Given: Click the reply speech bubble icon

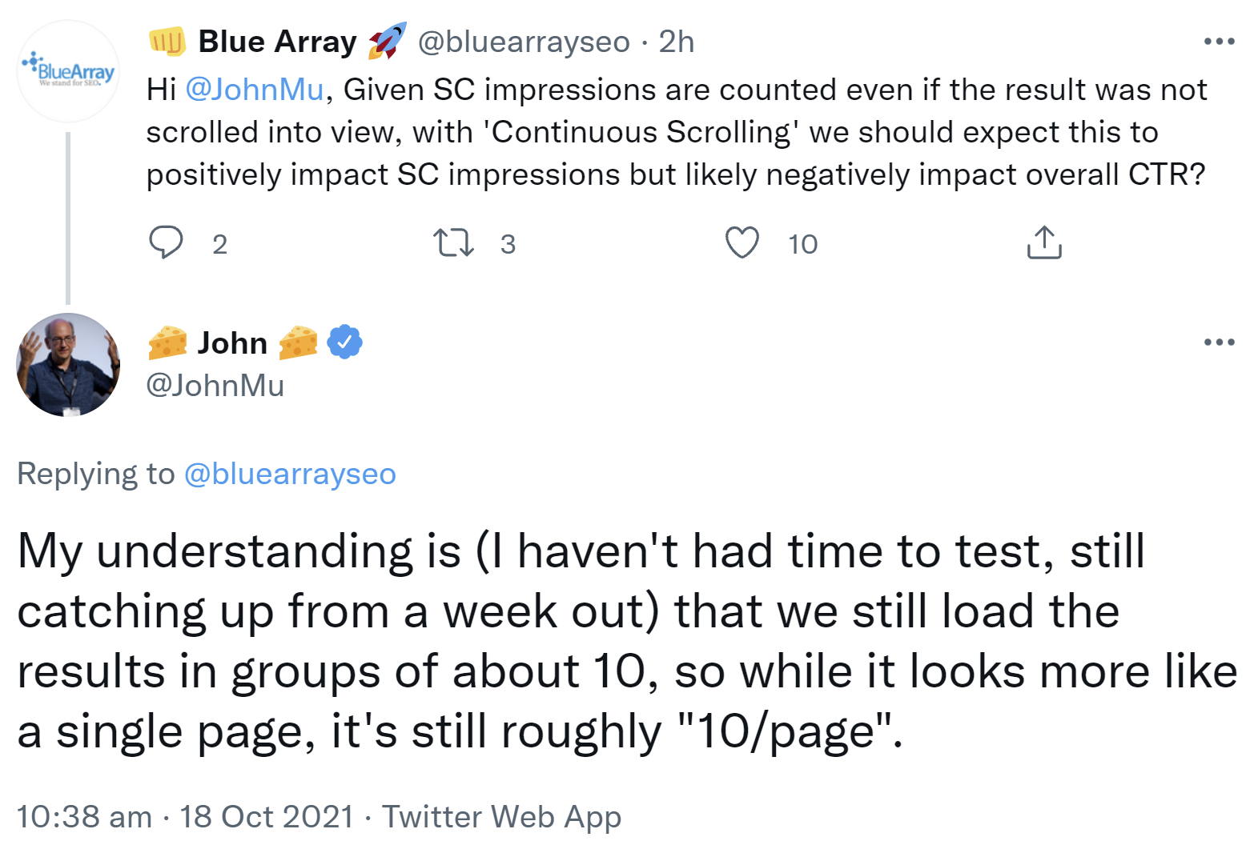Looking at the screenshot, I should click(166, 242).
